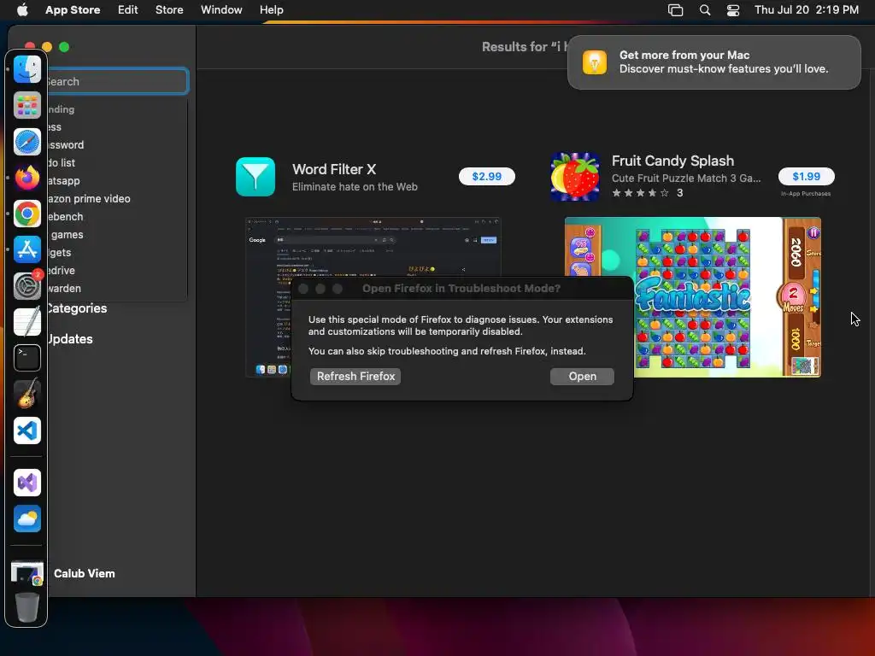This screenshot has height=656, width=875.
Task: Open the Apple menu
Action: (22, 9)
